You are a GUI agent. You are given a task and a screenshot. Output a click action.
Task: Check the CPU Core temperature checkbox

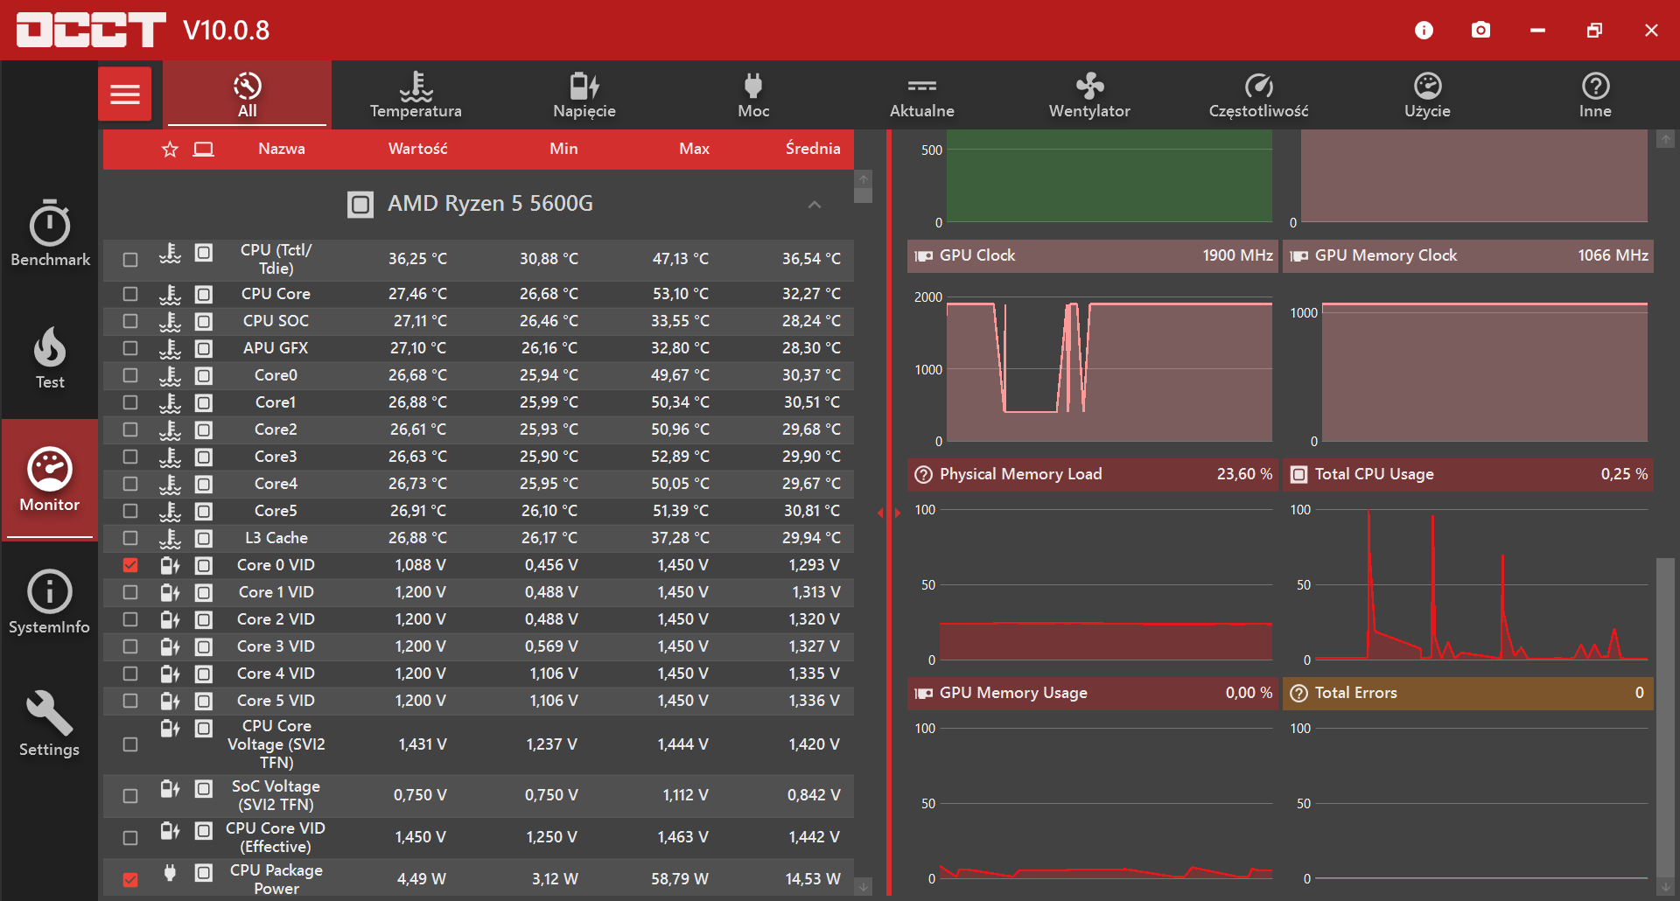point(130,294)
